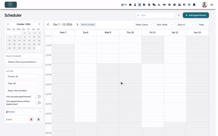The width and height of the screenshot is (218, 136).
Task: Switch language to FR
Action: [x=124, y=5]
